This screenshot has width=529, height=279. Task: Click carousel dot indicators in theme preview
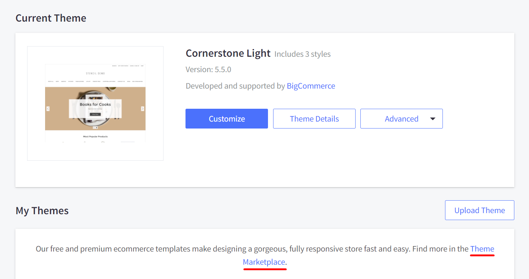pos(95,127)
